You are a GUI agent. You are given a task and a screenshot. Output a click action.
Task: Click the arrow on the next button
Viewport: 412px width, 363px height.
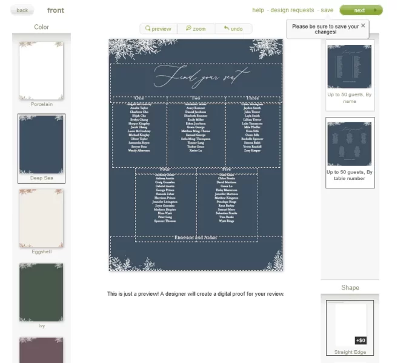(x=375, y=10)
